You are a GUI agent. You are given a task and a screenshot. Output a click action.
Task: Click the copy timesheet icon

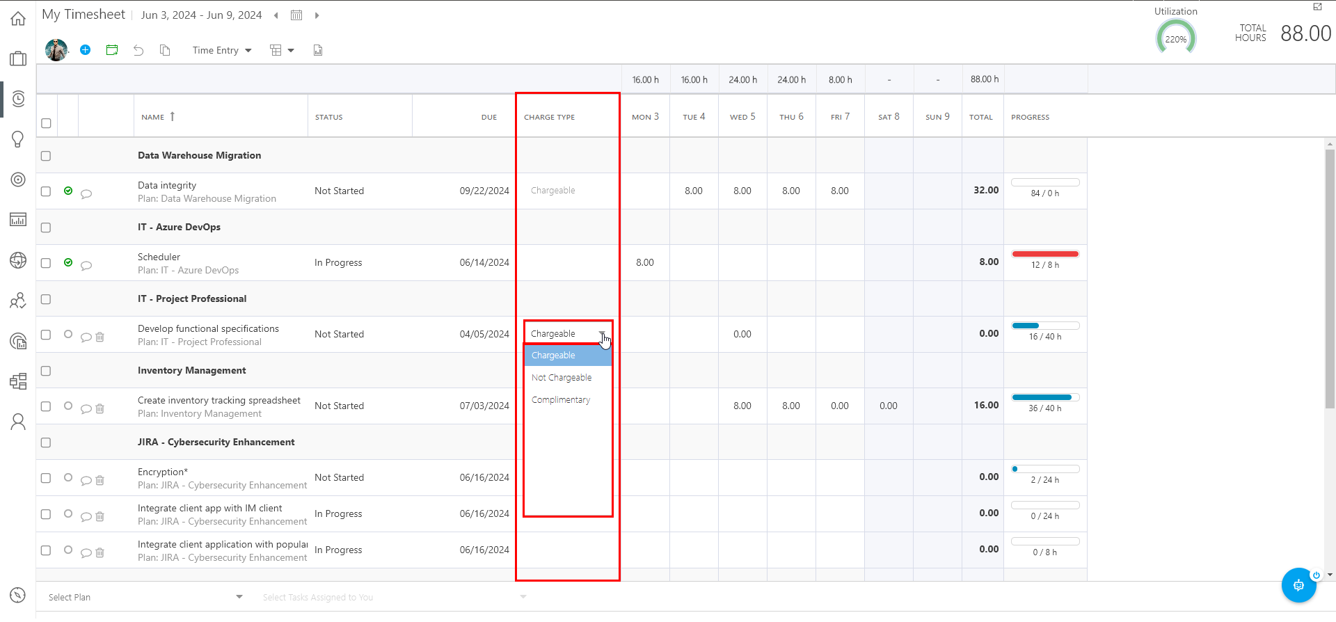tap(165, 50)
